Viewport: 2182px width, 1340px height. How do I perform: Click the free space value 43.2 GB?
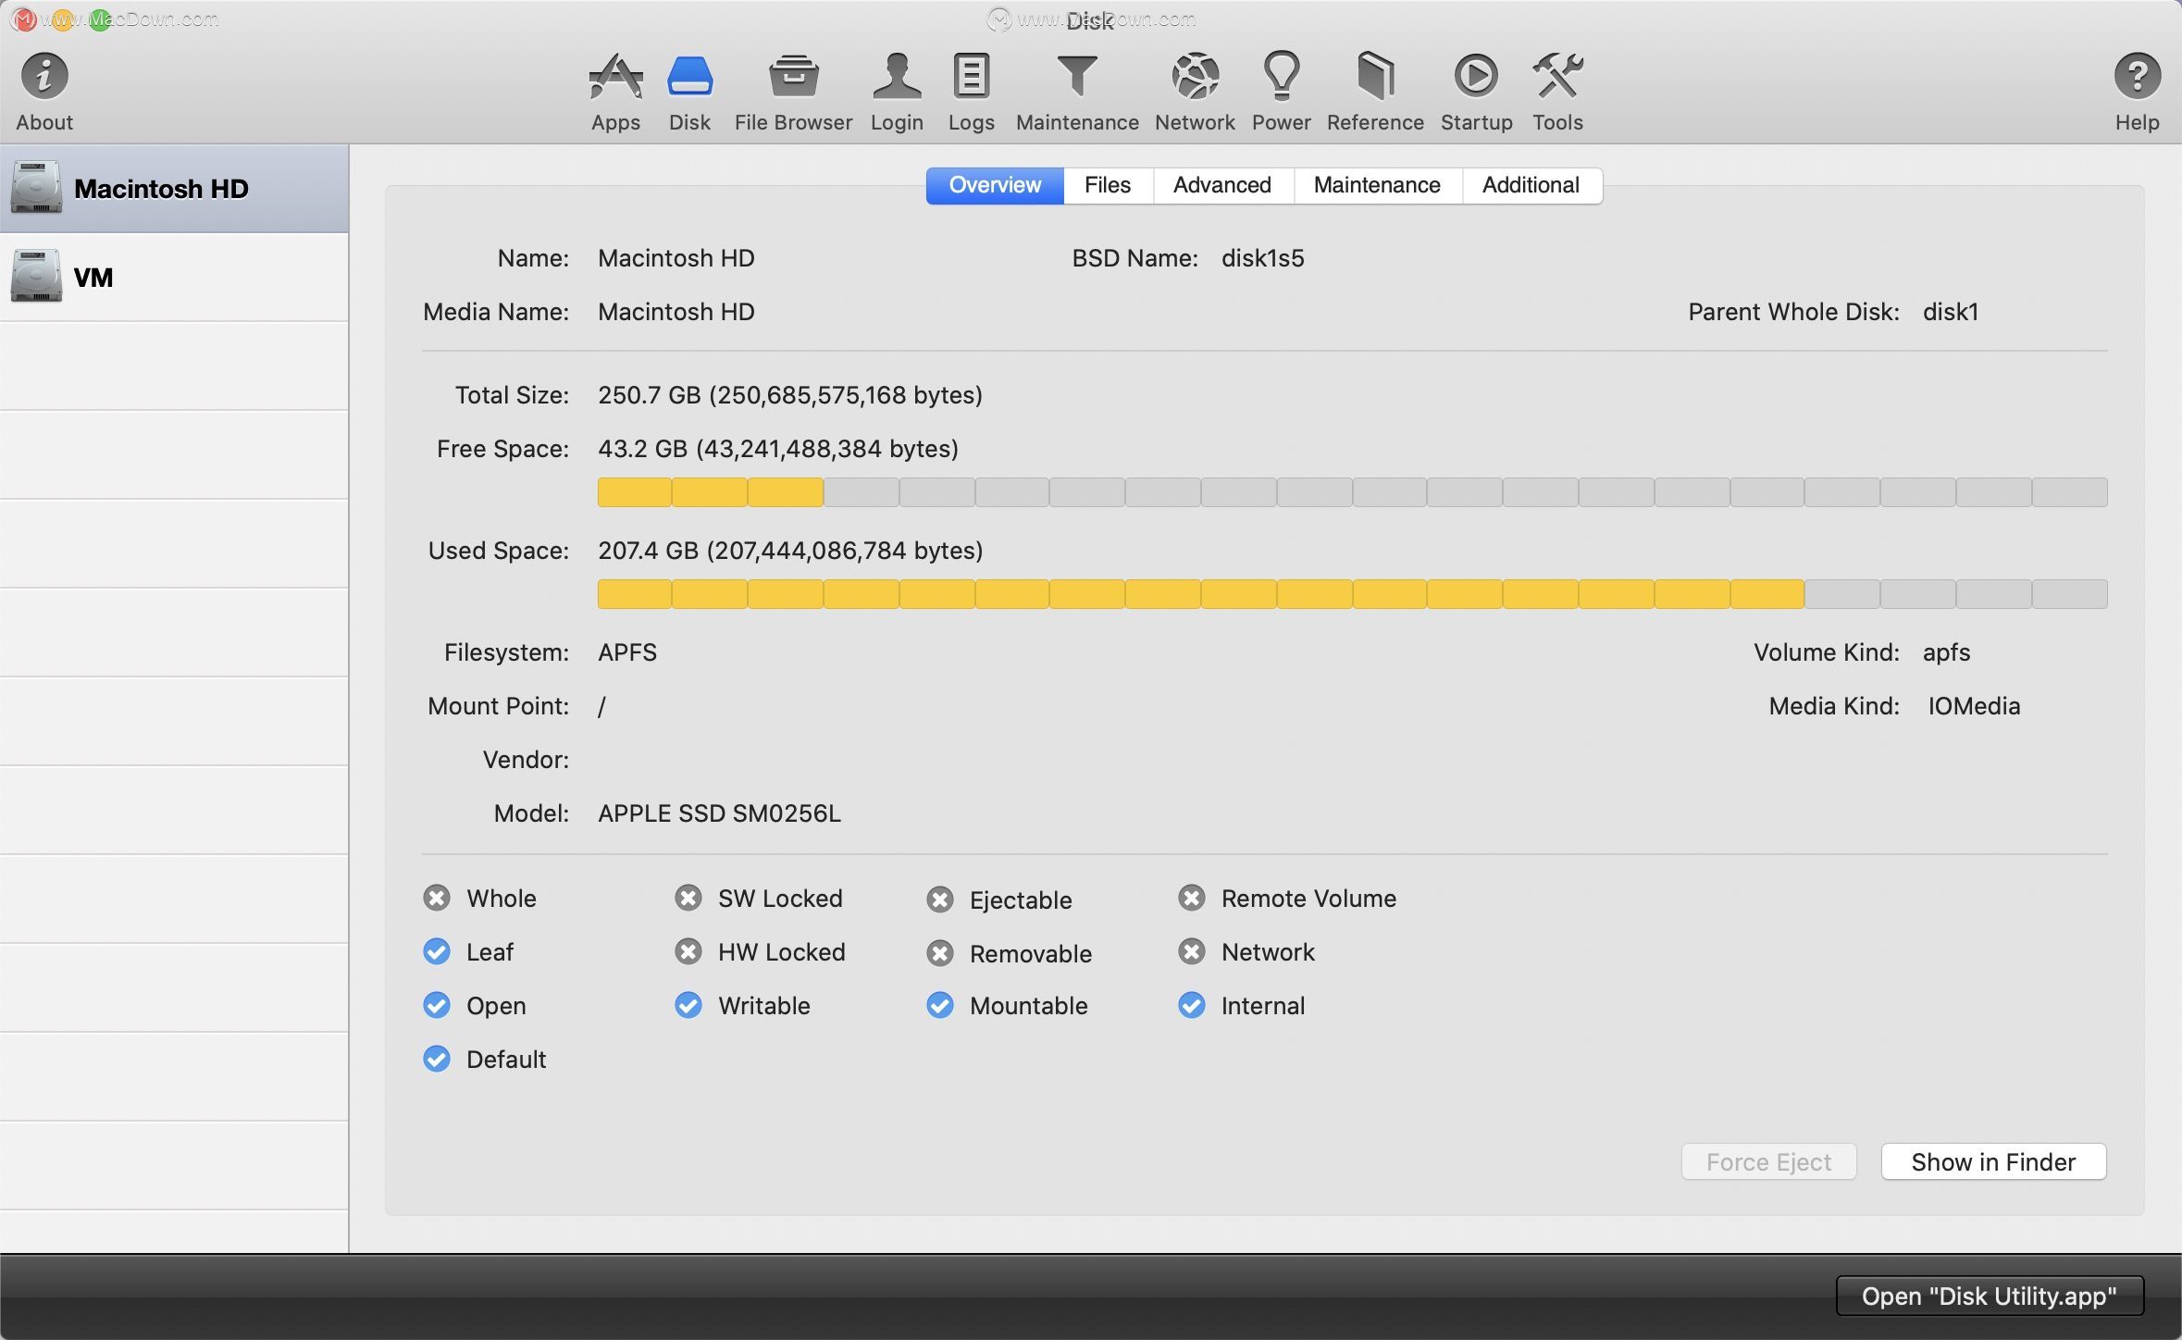(778, 449)
